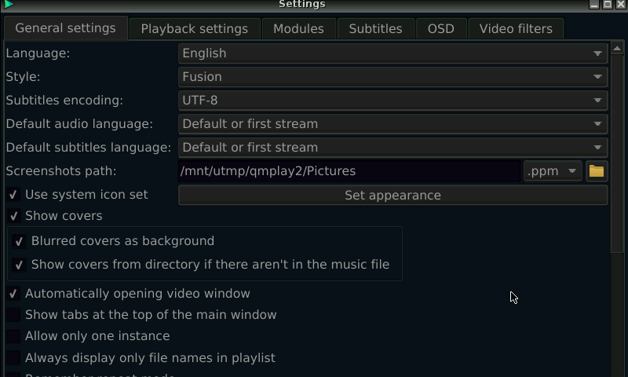Open the Language dropdown

393,53
